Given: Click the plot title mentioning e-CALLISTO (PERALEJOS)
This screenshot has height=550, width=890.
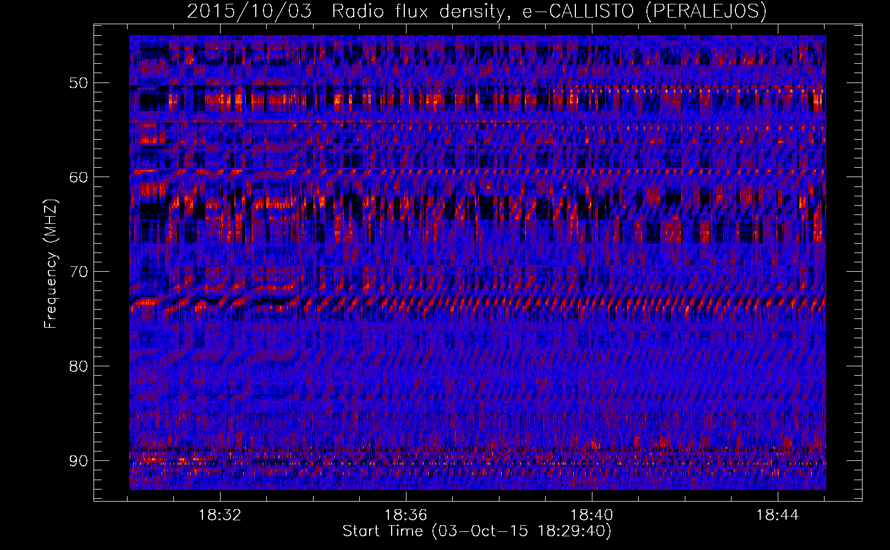Looking at the screenshot, I should point(477,11).
